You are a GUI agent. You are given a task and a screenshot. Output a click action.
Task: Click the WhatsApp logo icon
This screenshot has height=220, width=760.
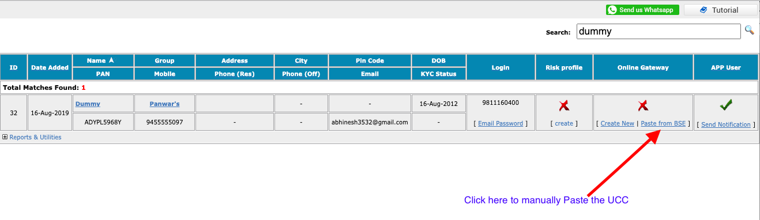[612, 10]
